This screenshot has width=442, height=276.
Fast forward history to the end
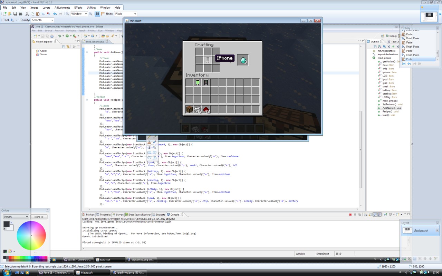pyautogui.click(x=420, y=64)
